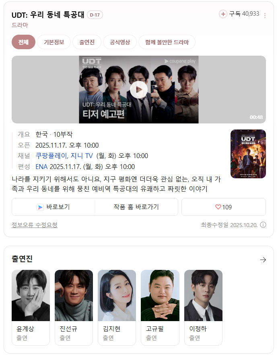Click the heart like icon with 109
This screenshot has width=278, height=357.
[x=218, y=207]
